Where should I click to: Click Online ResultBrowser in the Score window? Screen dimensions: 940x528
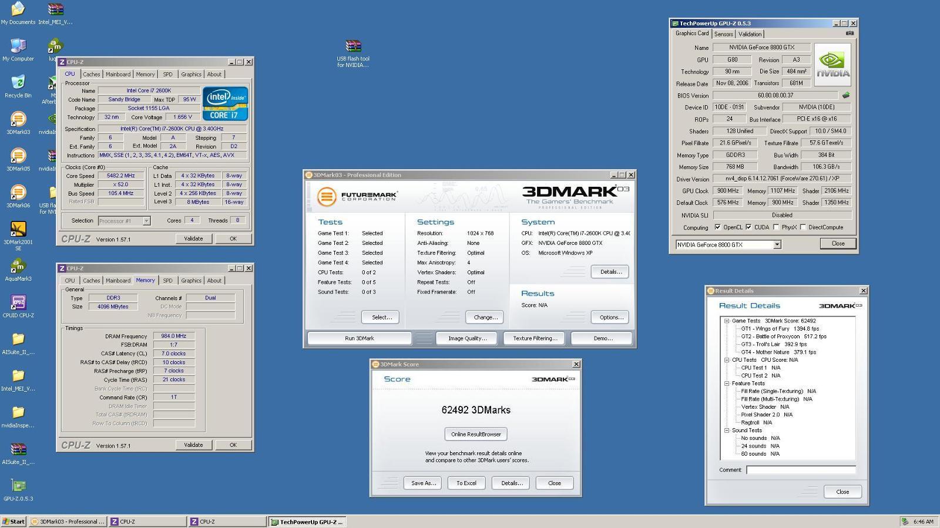tap(476, 434)
